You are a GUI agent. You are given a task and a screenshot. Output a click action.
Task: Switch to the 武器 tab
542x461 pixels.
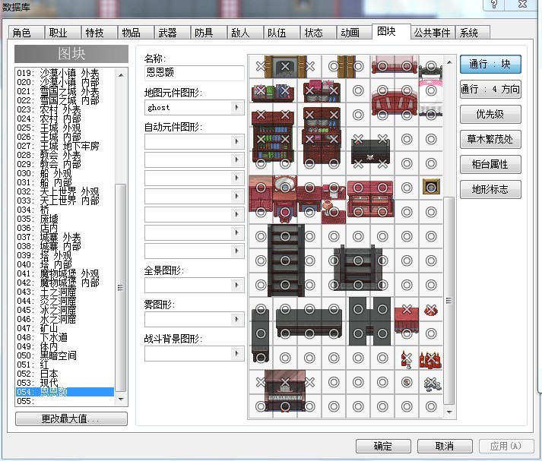pos(172,33)
